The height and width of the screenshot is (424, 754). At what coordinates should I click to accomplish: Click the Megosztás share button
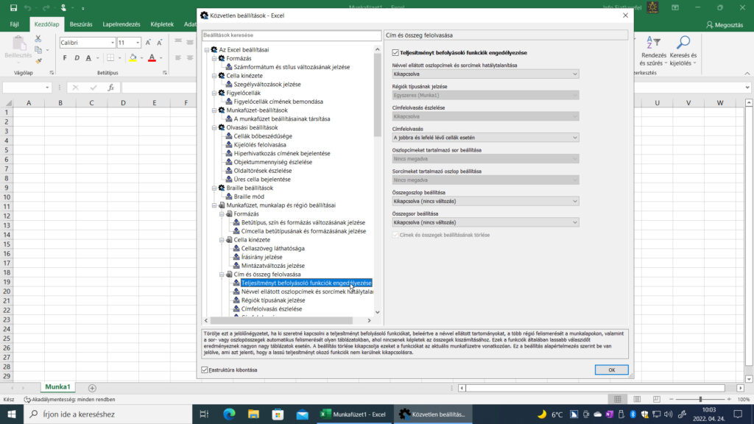click(x=725, y=24)
